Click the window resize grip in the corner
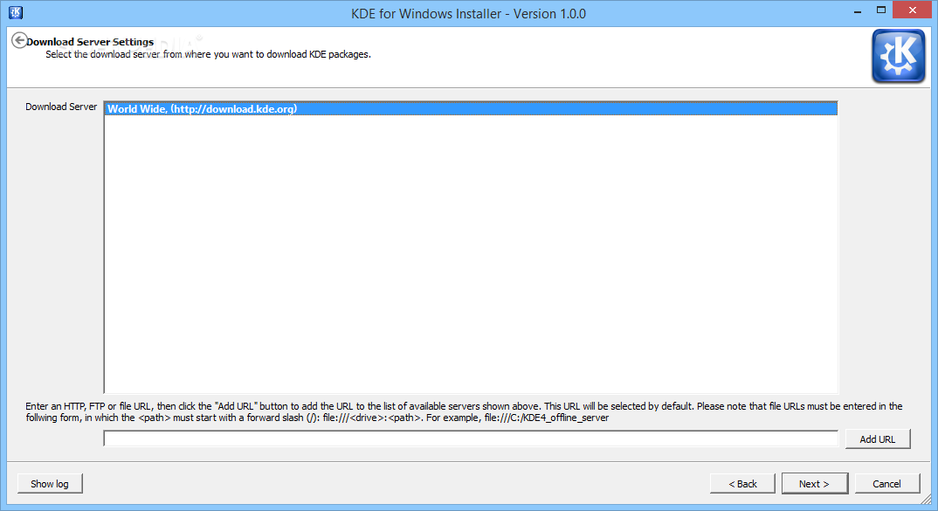 tap(926, 499)
